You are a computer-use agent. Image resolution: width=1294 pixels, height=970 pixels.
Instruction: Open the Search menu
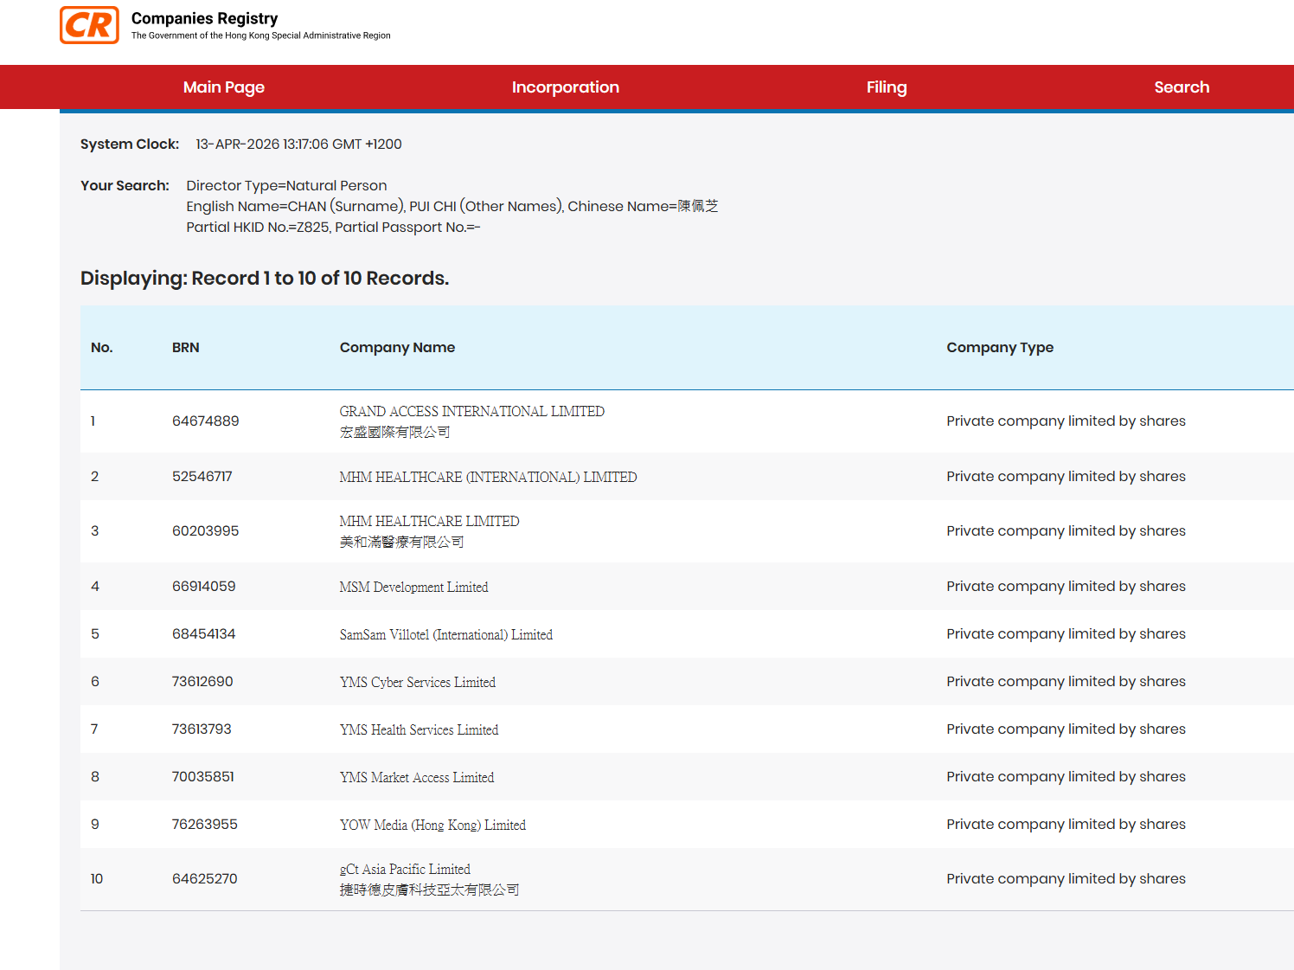point(1181,87)
